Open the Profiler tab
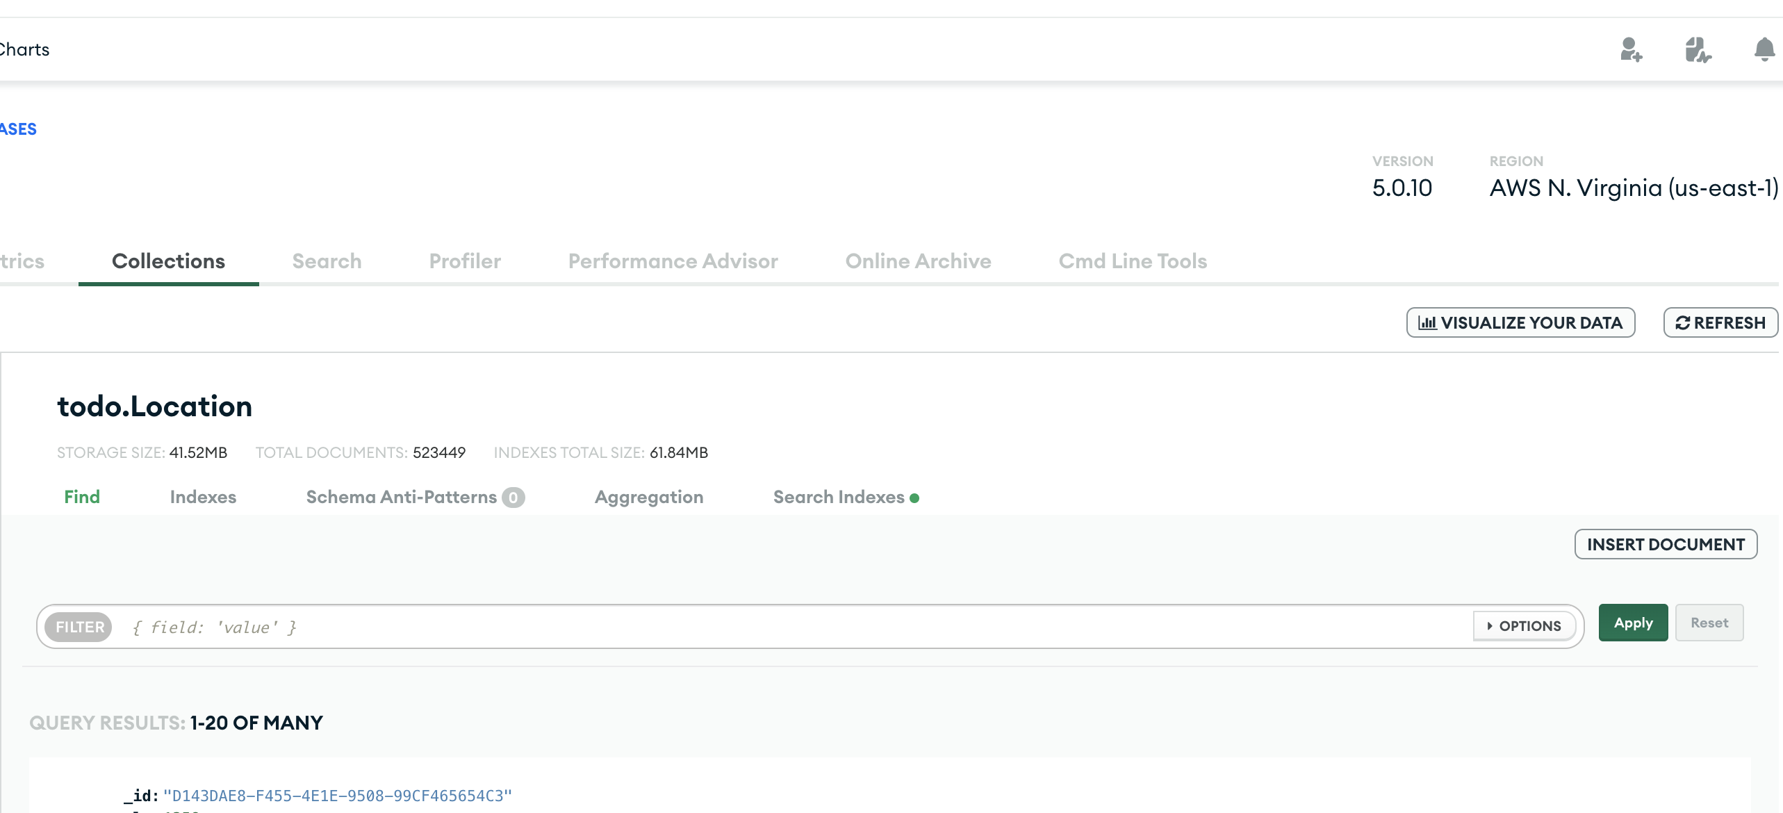The image size is (1783, 813). [x=464, y=261]
